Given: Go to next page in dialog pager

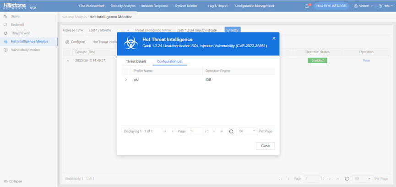Looking at the screenshot, I should [x=214, y=132].
